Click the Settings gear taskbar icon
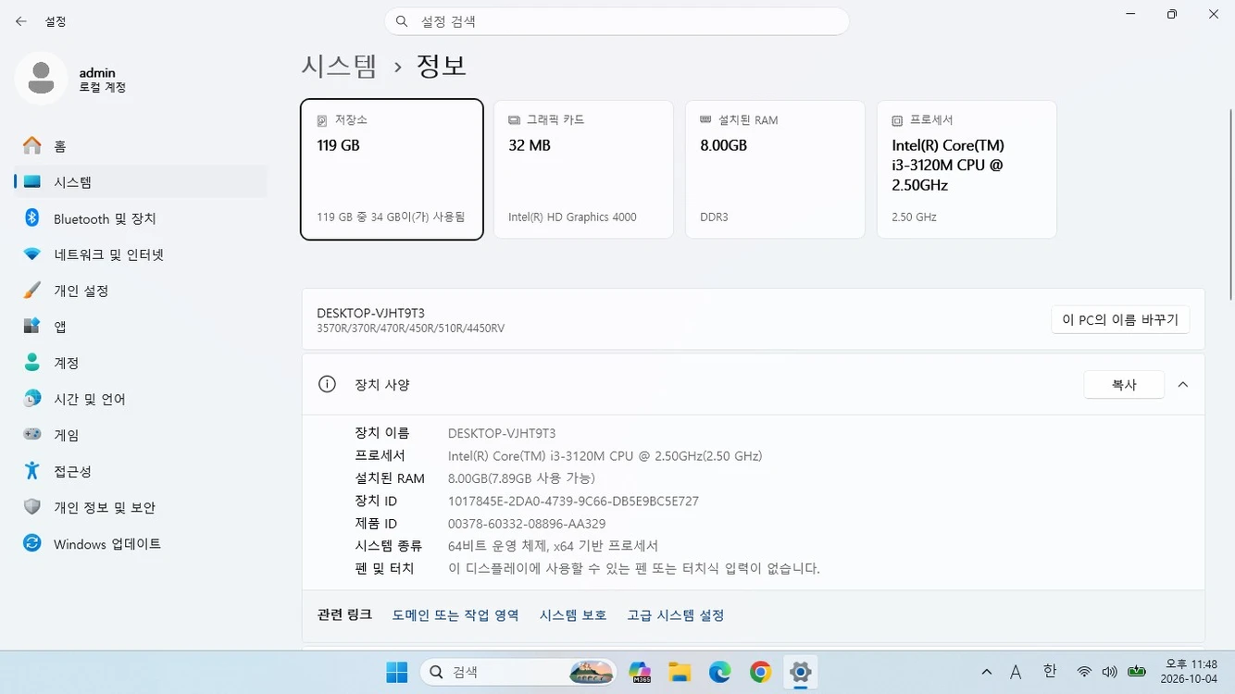Screen dimensions: 1235x694 pyautogui.click(x=801, y=672)
